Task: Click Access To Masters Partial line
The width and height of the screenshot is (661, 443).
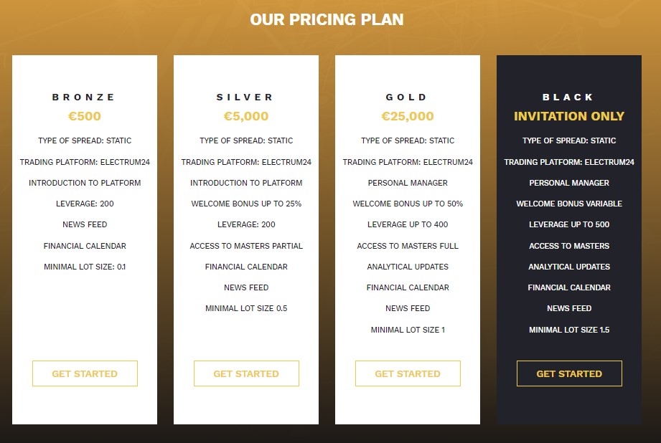Action: (246, 246)
